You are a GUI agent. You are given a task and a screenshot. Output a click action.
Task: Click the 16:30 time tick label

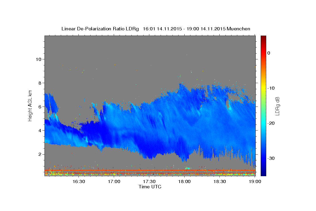(78, 181)
